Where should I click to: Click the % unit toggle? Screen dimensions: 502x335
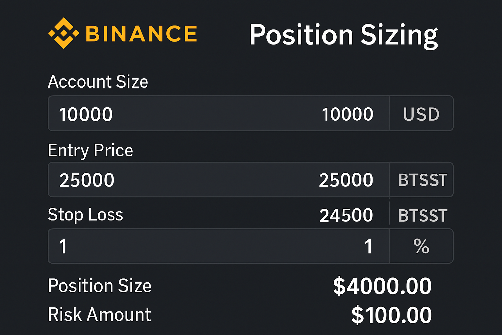[422, 246]
